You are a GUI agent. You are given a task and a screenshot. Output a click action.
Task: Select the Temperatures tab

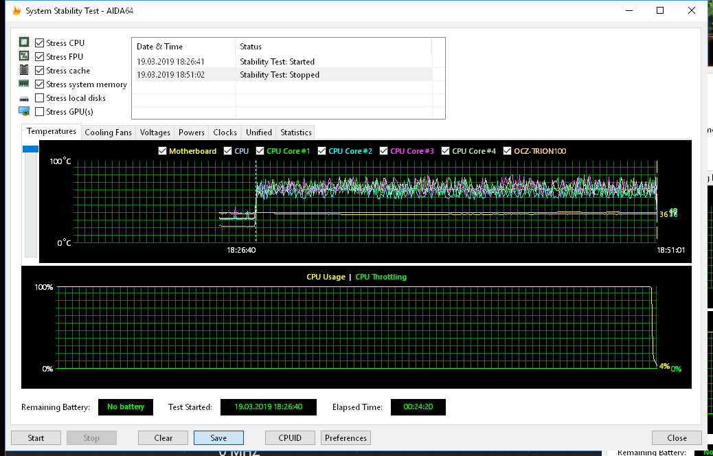(x=52, y=131)
